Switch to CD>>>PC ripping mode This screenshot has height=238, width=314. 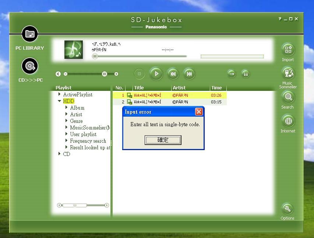pyautogui.click(x=30, y=66)
